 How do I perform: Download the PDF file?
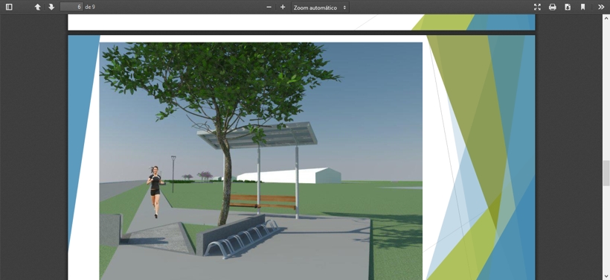tap(568, 7)
